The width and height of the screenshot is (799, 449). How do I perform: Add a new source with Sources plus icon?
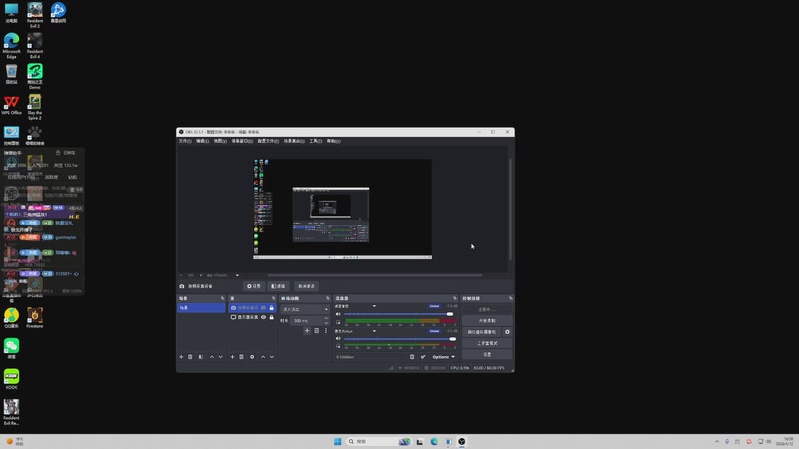tap(232, 357)
